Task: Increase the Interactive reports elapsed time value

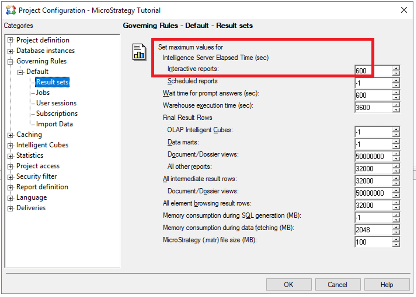Action: 396,68
